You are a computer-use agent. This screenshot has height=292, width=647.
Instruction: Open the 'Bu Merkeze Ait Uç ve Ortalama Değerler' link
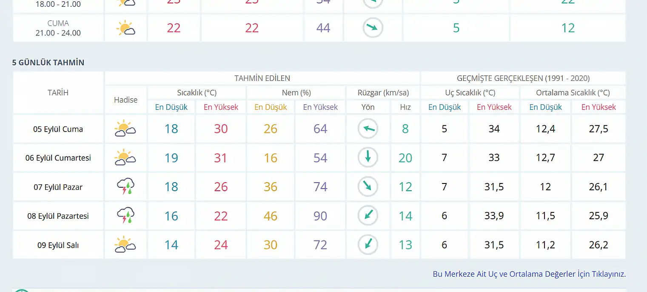pyautogui.click(x=529, y=274)
